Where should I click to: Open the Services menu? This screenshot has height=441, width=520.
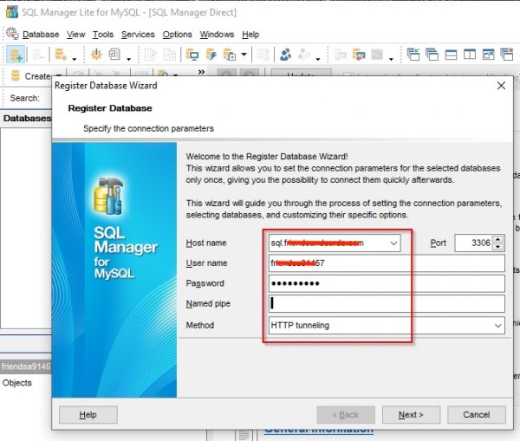coord(138,35)
